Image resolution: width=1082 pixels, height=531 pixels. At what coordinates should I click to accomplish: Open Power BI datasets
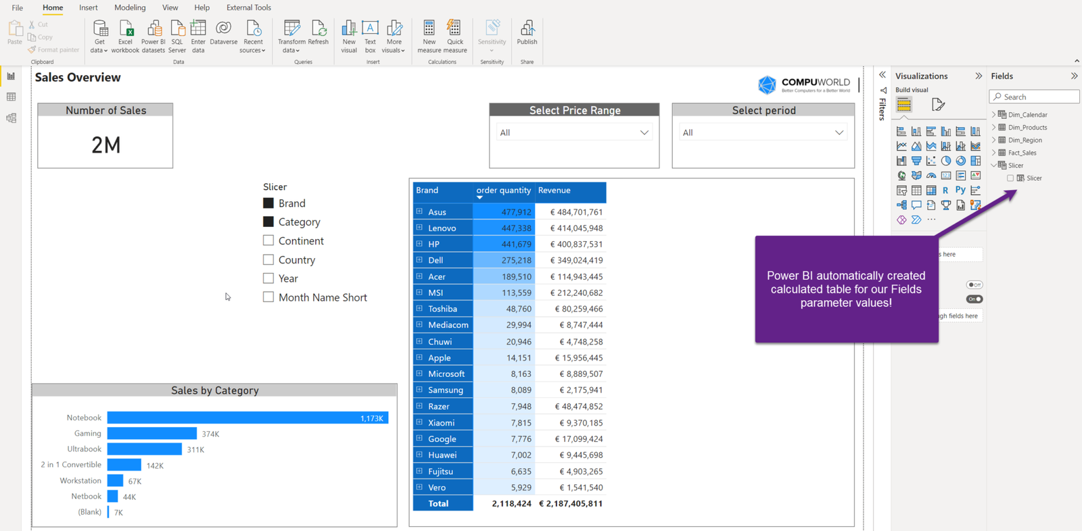point(154,36)
